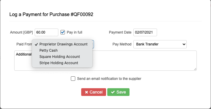Click the textarea resize grip corner
211x109 pixels.
[195, 69]
